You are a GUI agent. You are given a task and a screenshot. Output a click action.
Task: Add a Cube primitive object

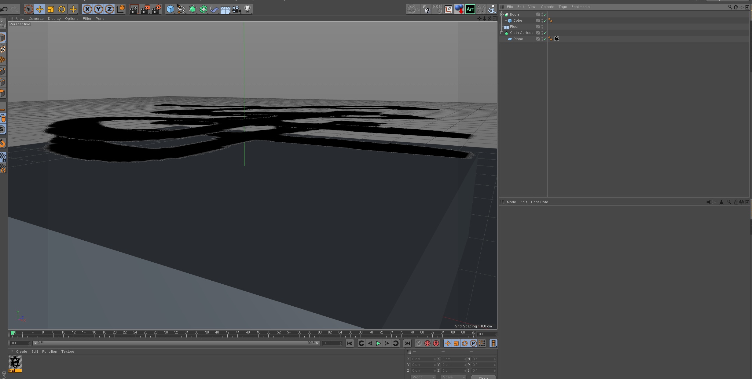click(170, 9)
